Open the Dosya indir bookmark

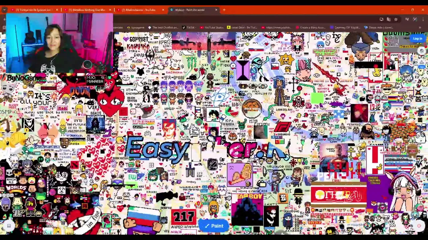point(379,27)
